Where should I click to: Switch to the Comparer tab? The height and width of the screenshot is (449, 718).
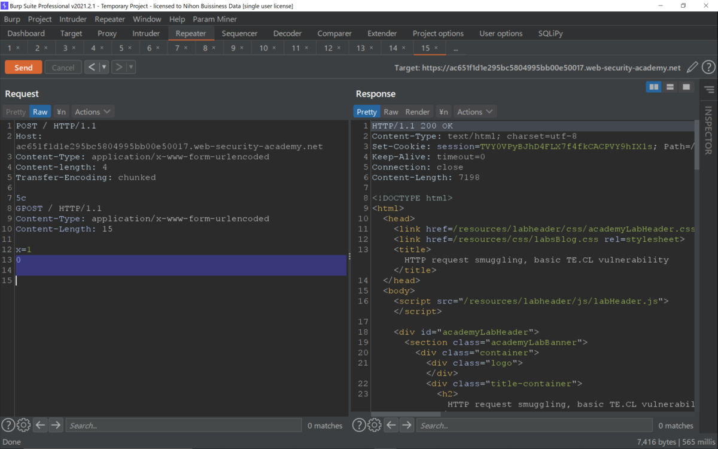coord(334,34)
